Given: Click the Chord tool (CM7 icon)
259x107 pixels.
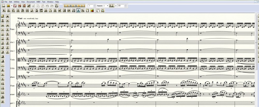Looking at the screenshot, I should coord(69,10).
